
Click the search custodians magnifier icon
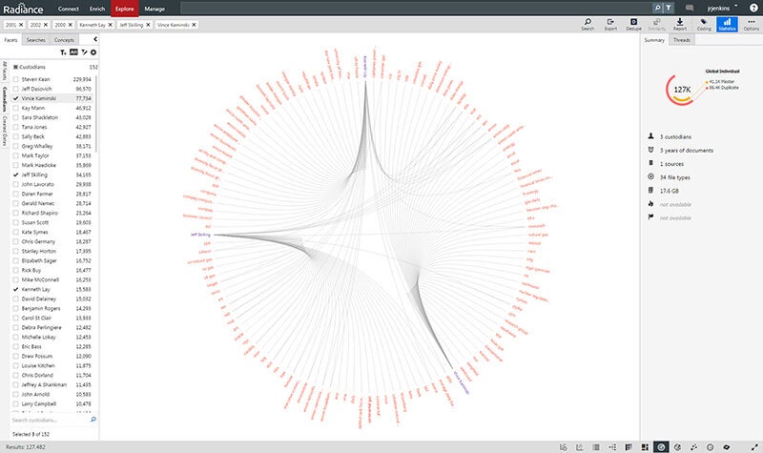click(93, 420)
